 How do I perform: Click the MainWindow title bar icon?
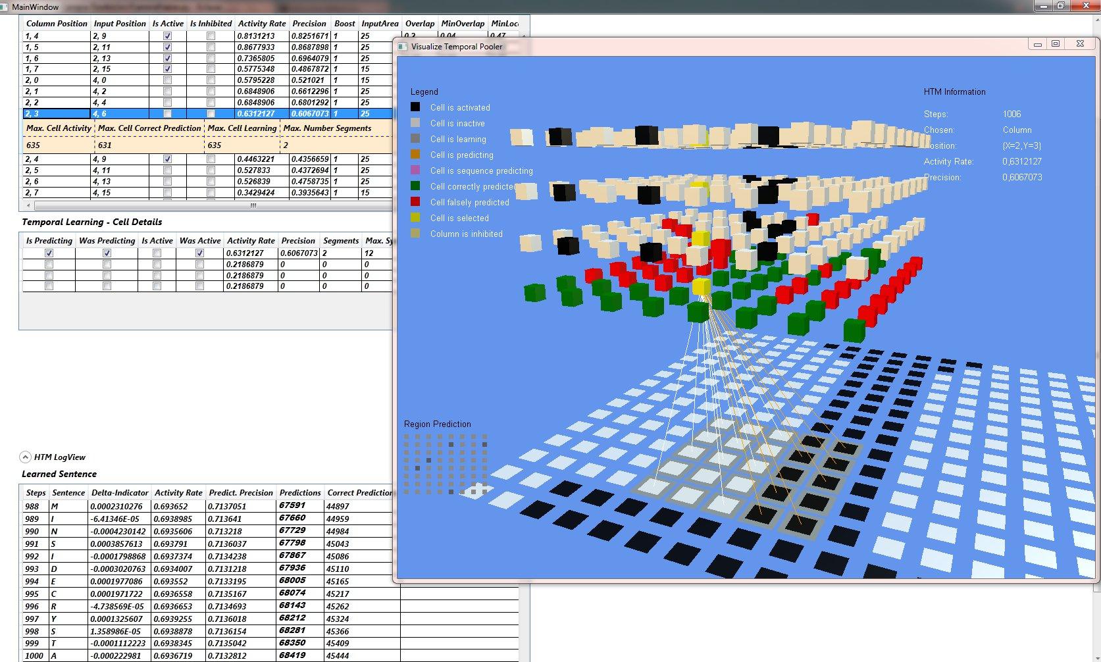(5, 7)
